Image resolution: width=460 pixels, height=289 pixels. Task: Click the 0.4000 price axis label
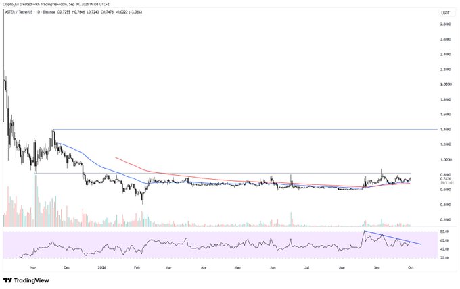[x=445, y=205]
